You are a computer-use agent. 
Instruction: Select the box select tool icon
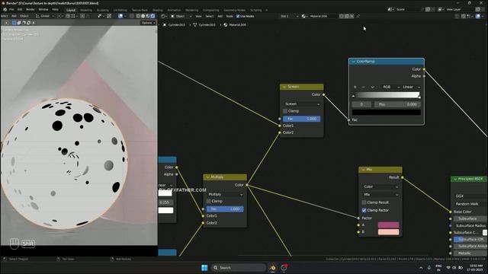(x=14, y=23)
